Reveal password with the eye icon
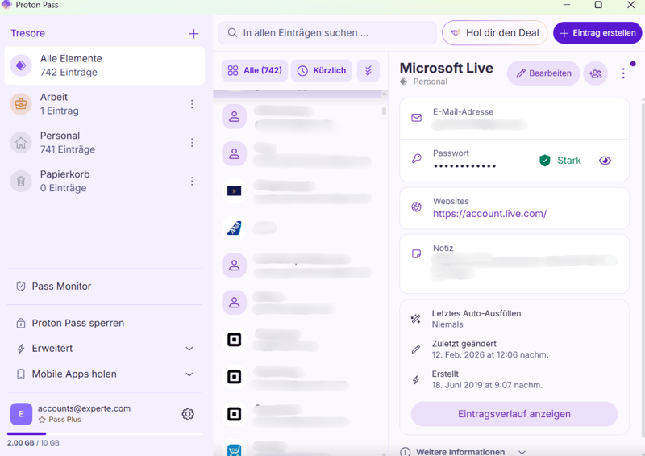This screenshot has height=456, width=645. point(605,161)
